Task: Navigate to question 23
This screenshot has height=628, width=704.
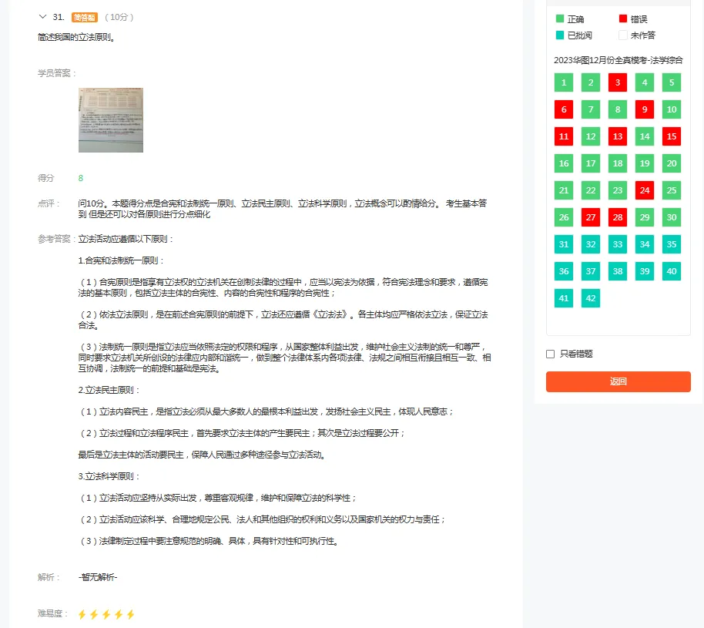Action: 618,190
